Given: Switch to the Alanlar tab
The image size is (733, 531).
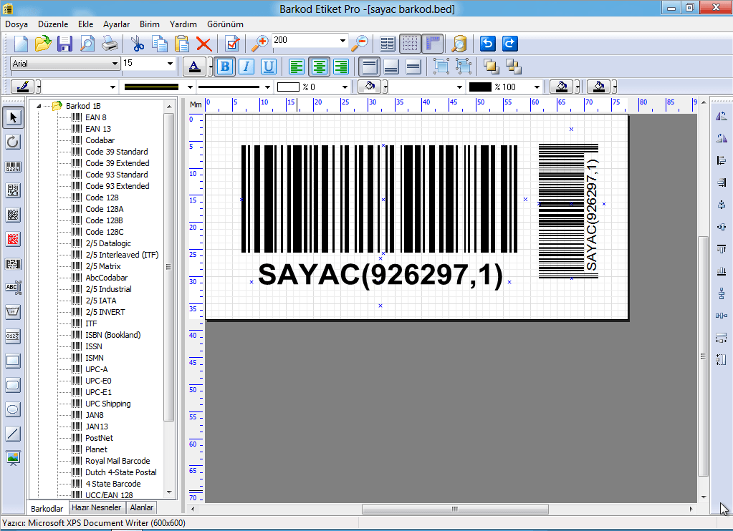Looking at the screenshot, I should click(141, 507).
